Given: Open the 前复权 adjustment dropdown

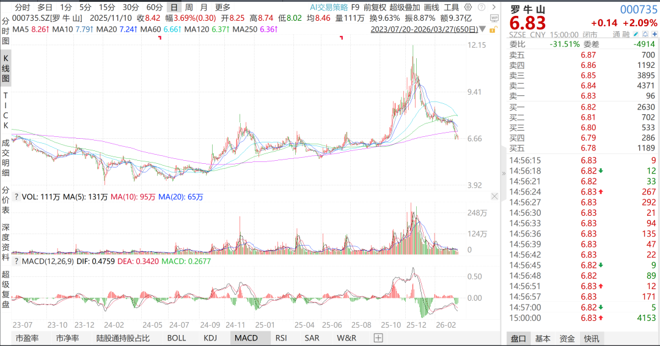Looking at the screenshot, I should click(375, 7).
